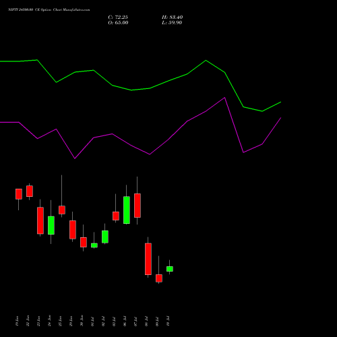Viewport: 337px width, 337px height.
Task: Select the tall red candlestick for 23 Jun
Action: point(40,220)
